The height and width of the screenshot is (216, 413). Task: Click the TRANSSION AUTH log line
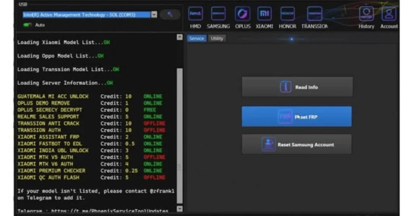[x=92, y=130]
